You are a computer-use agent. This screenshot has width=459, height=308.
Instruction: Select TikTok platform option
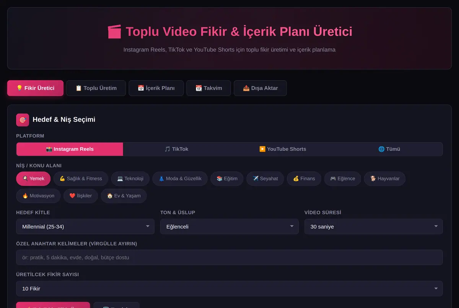tap(176, 149)
